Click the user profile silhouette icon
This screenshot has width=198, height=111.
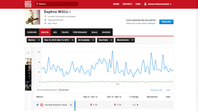point(145,4)
